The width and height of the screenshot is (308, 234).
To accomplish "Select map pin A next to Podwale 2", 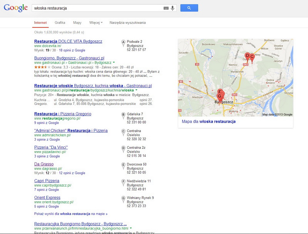I will click(123, 43).
